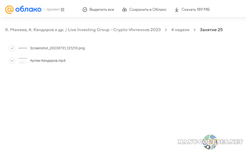This screenshot has height=152, width=246.
Task: Click chevron after Crypto-Интенсив 2023 breadcrumb
Action: click(166, 30)
